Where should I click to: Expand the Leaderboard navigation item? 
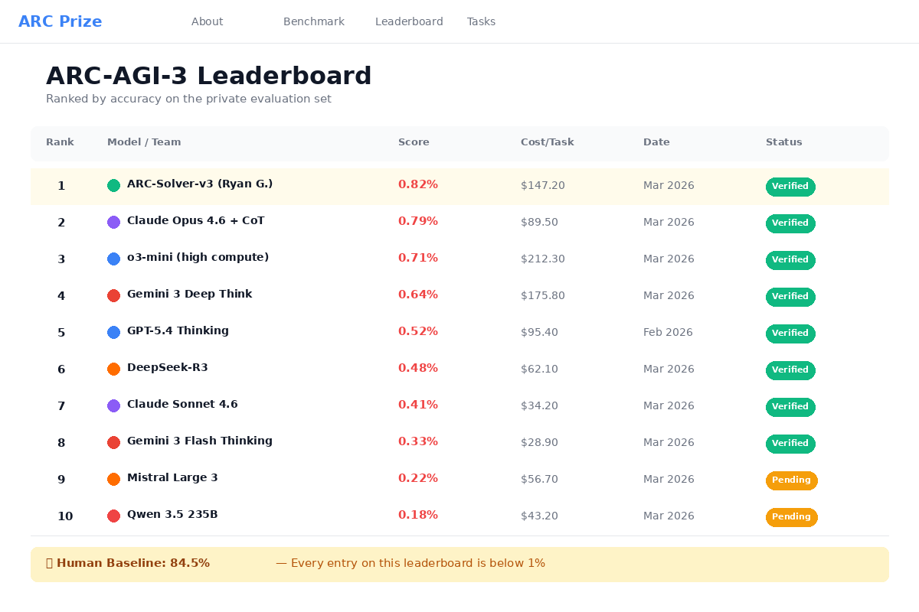pyautogui.click(x=409, y=21)
